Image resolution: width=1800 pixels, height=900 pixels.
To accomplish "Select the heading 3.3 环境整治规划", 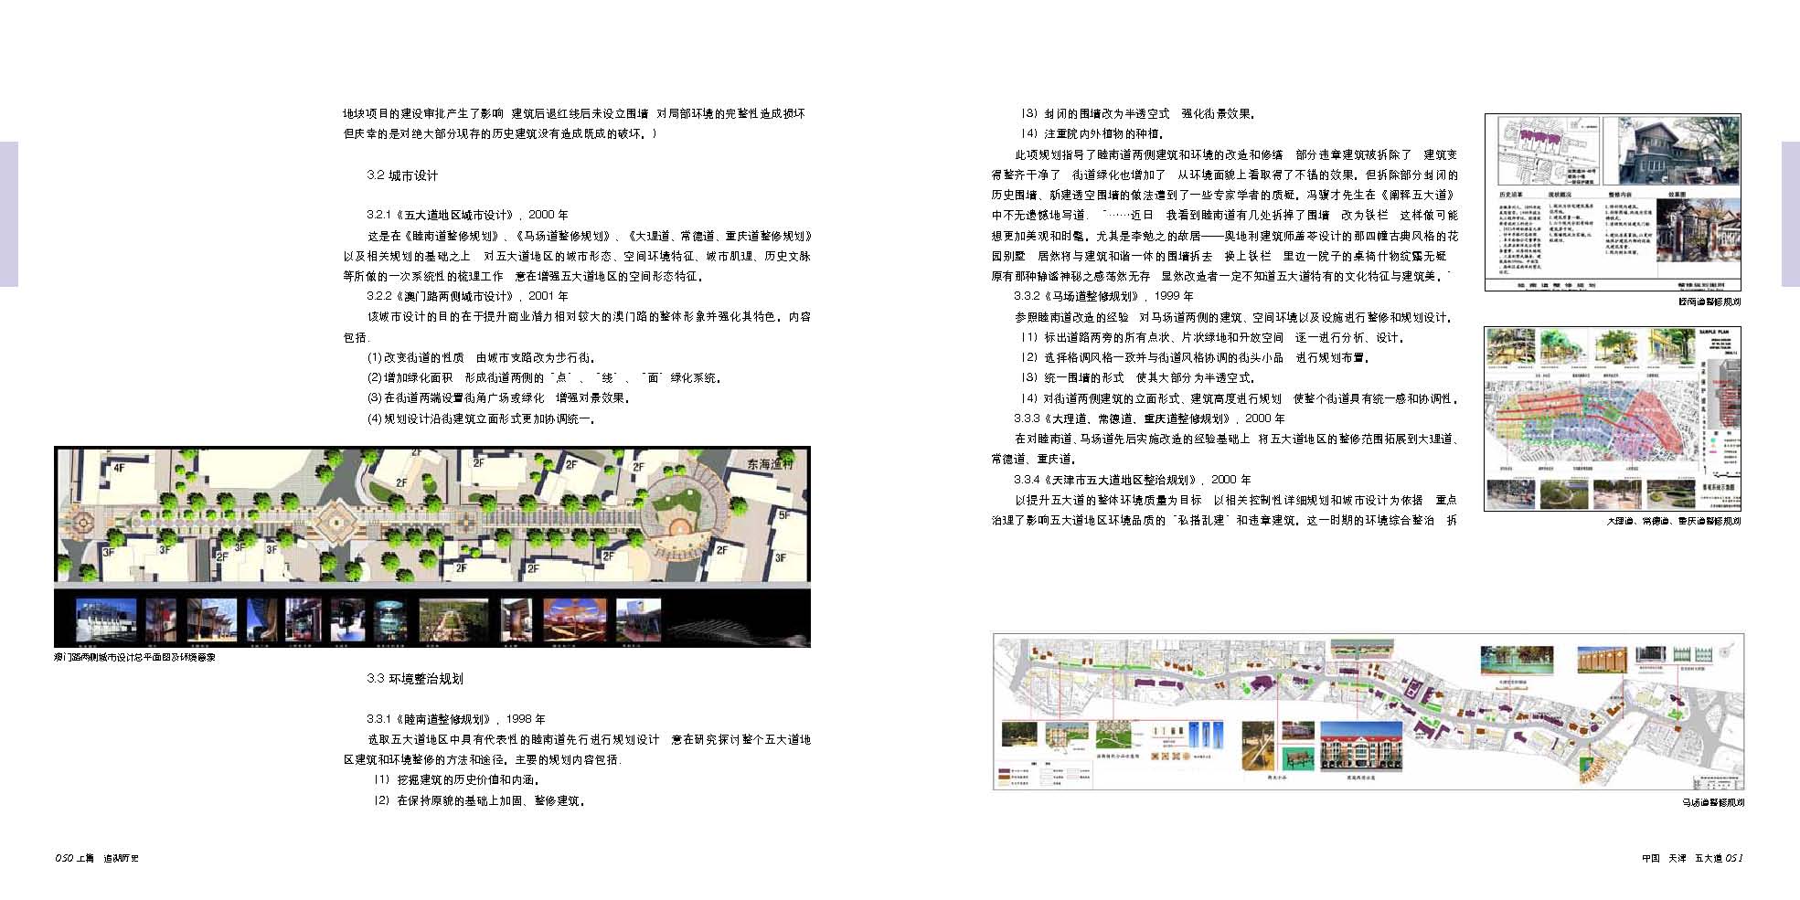I will pos(415,678).
